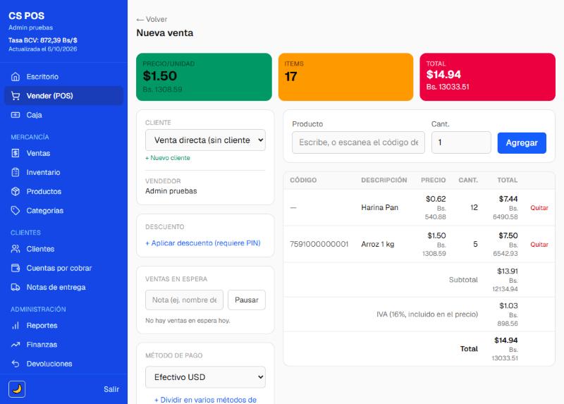Viewport: 564px width, 404px height.
Task: Open Reportes section
Action: [63, 326]
